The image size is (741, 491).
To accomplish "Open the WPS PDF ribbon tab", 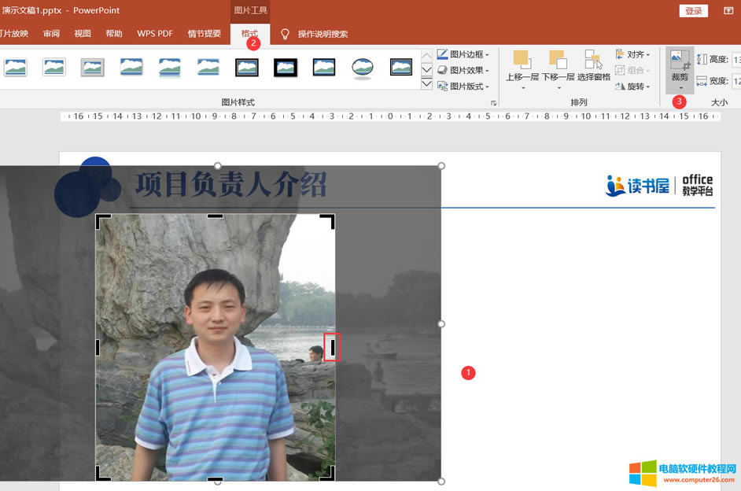I will 155,33.
